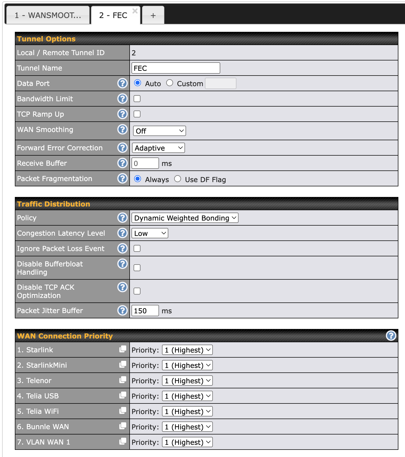This screenshot has width=405, height=457.
Task: Close the 2 - FEC tab
Action: coord(135,11)
